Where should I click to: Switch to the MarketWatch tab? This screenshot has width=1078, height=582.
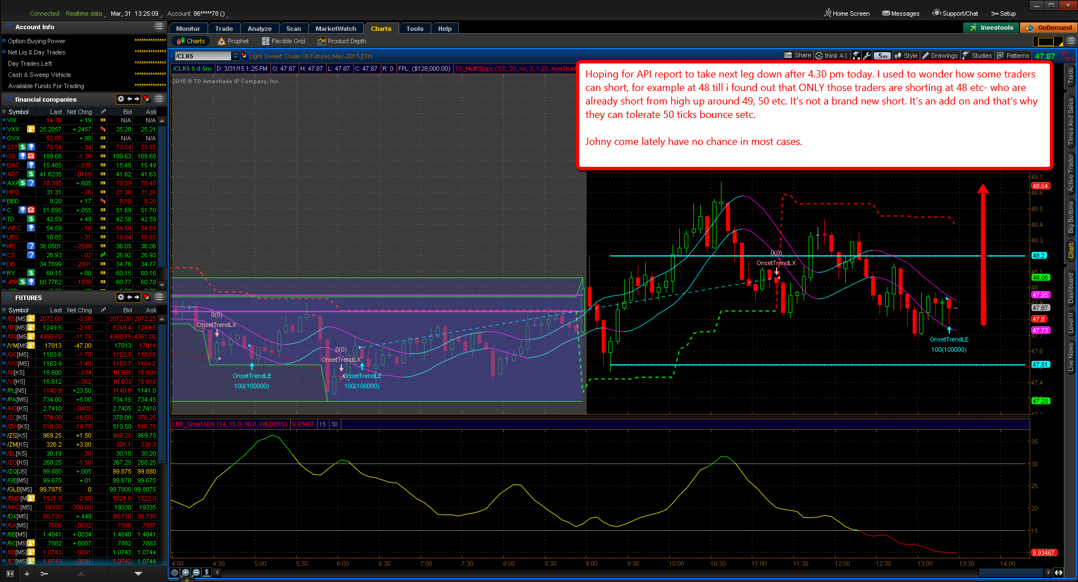[x=336, y=29]
